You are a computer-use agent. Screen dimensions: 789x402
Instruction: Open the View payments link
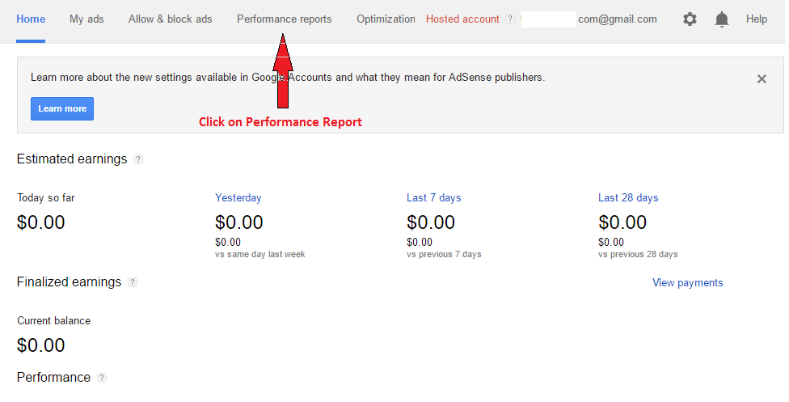[x=688, y=282]
